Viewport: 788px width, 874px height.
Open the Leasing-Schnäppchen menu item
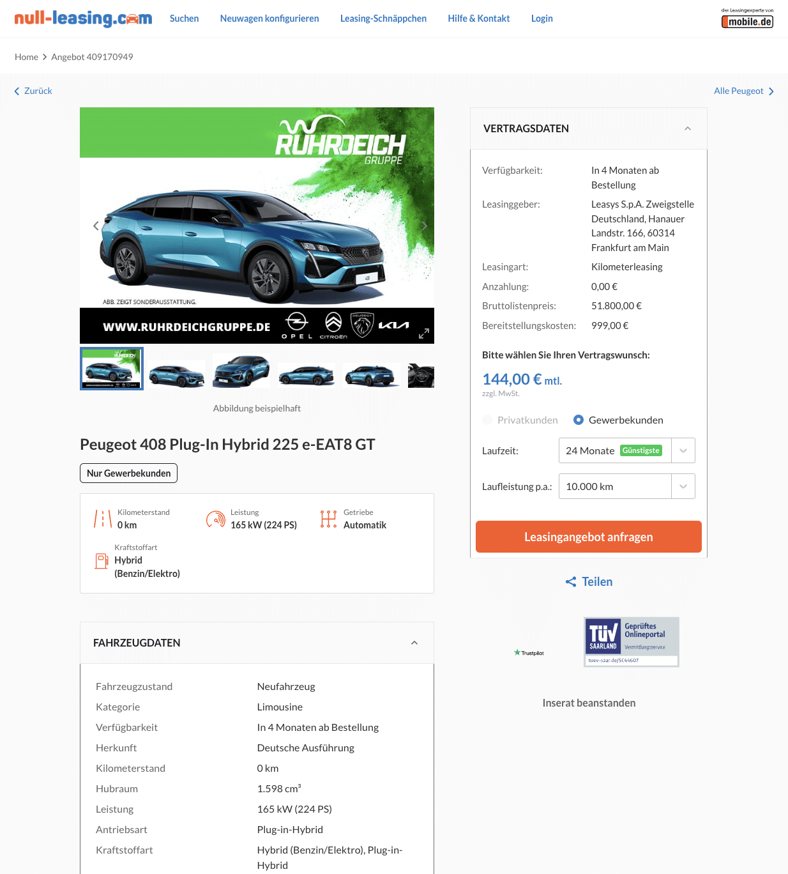click(383, 19)
